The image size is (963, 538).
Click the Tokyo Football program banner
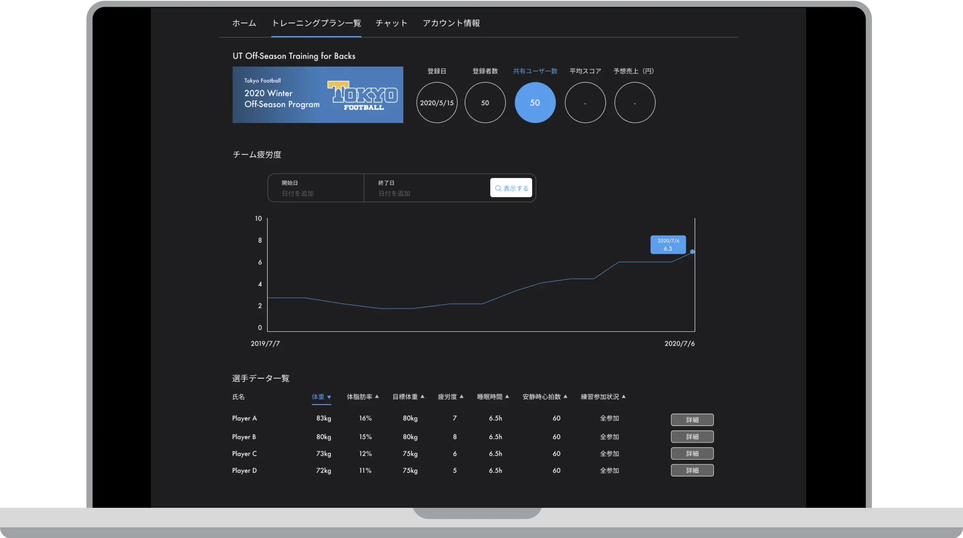(318, 95)
